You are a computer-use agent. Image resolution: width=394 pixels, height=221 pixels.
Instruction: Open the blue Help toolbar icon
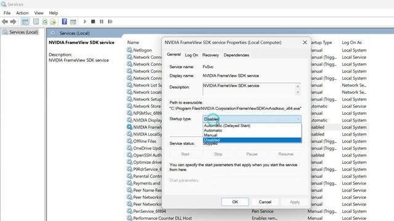pyautogui.click(x=64, y=22)
